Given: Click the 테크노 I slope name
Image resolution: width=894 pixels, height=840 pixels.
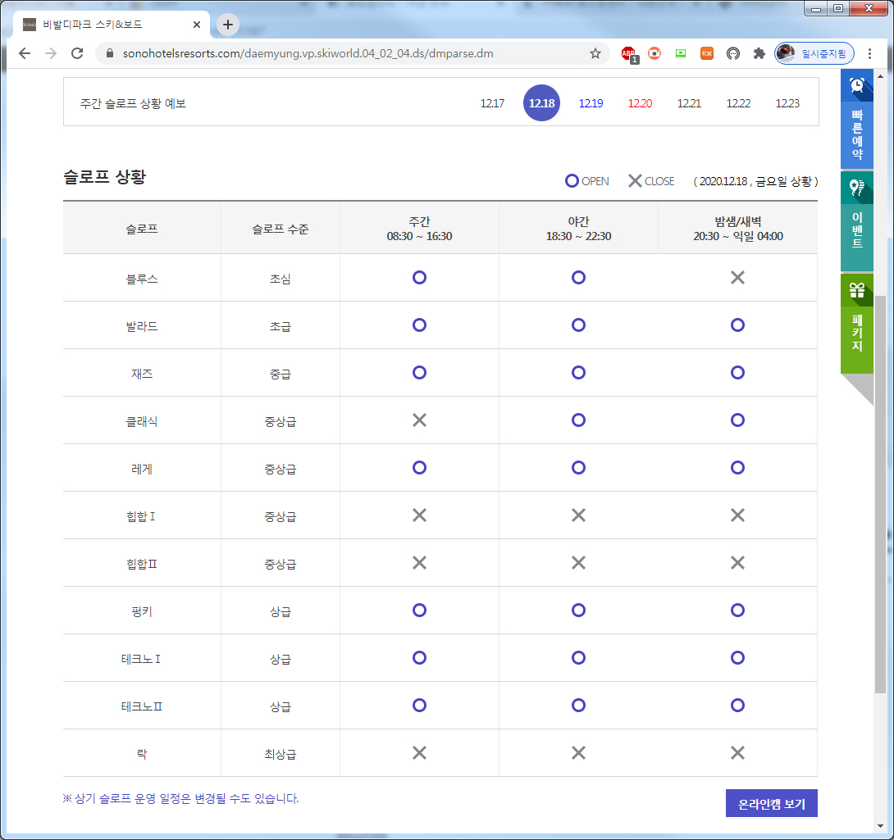Looking at the screenshot, I should 141,659.
